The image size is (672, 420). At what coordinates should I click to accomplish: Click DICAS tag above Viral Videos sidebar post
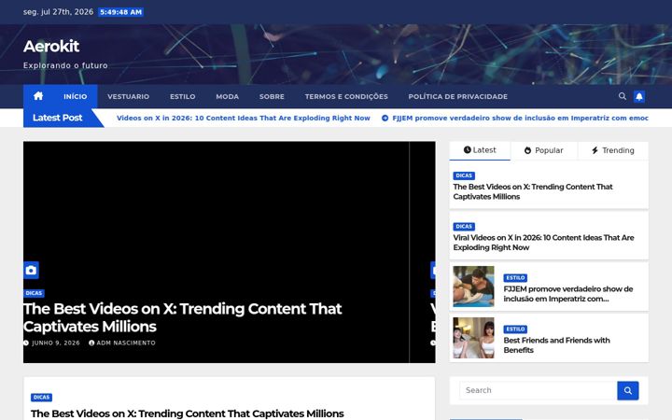(464, 227)
